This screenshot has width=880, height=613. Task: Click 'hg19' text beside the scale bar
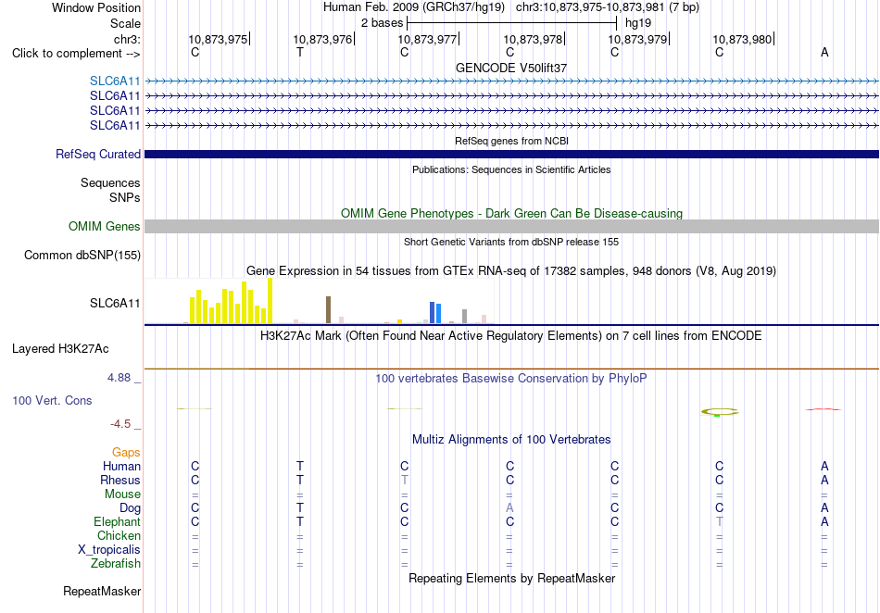638,23
